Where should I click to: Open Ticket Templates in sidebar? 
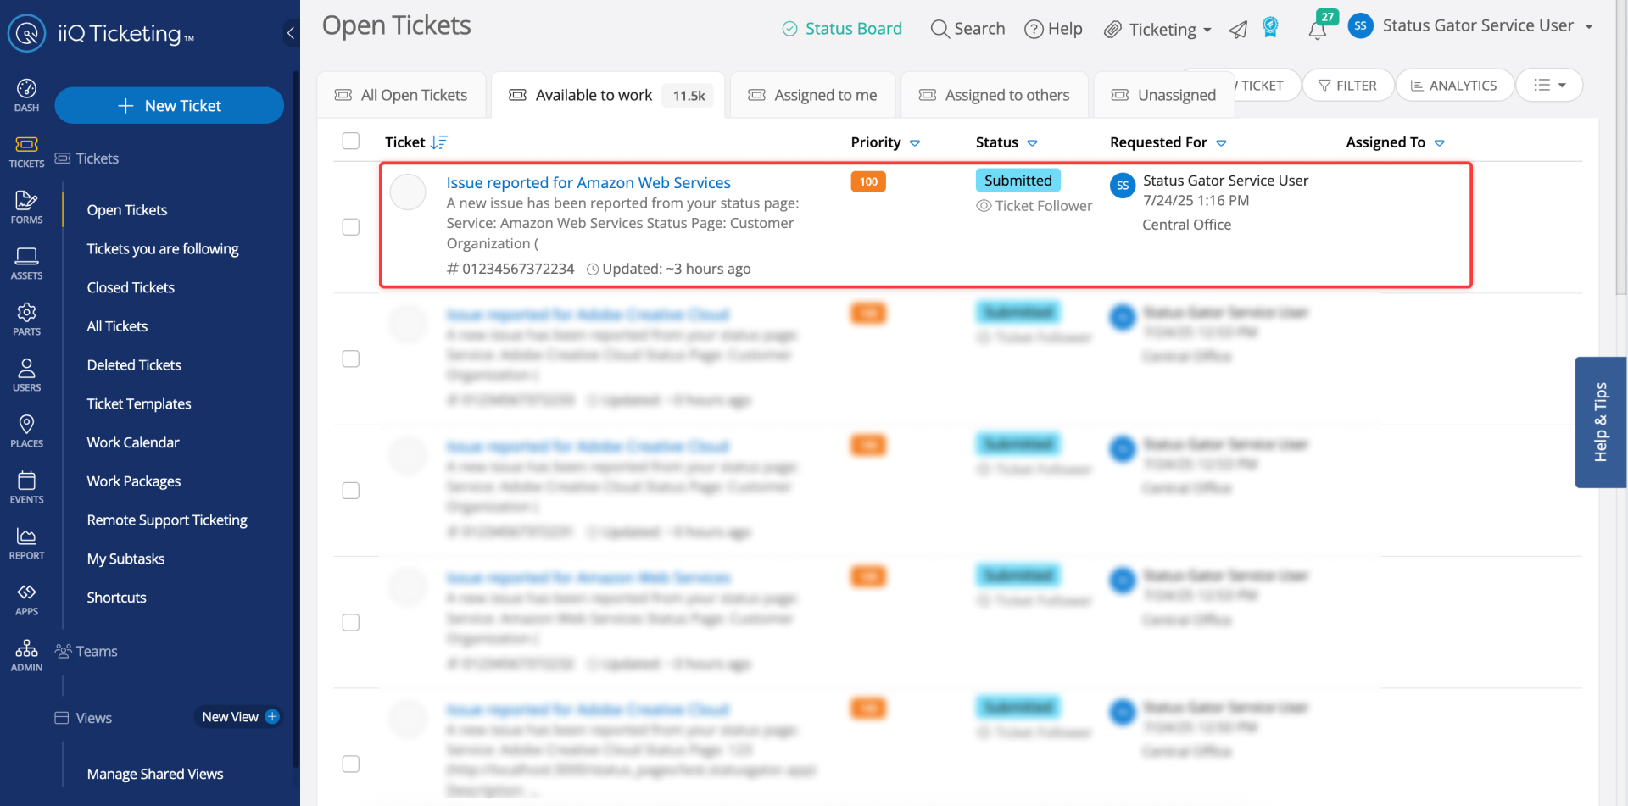139,404
